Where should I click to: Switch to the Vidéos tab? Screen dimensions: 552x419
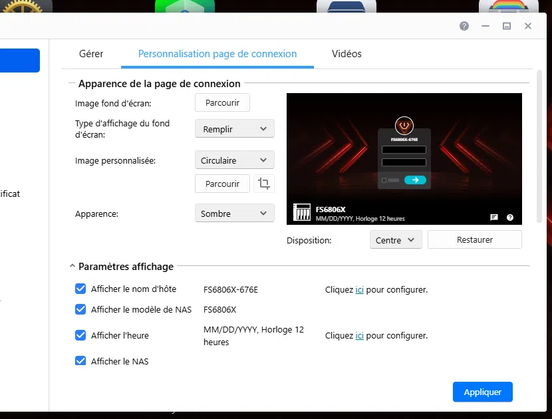pos(346,54)
